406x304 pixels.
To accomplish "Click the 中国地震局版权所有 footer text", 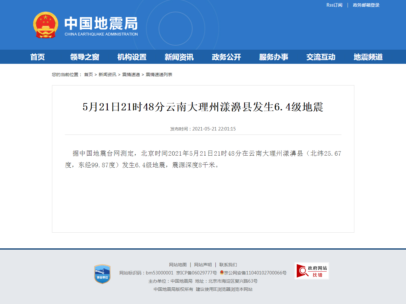I will (173, 289).
